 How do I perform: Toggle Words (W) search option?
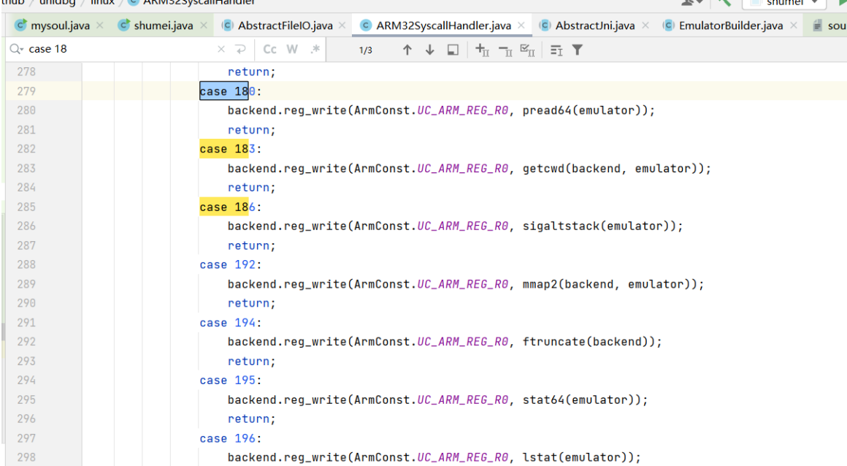point(292,49)
